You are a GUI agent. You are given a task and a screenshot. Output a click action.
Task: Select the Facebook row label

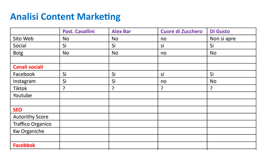pos(24,74)
